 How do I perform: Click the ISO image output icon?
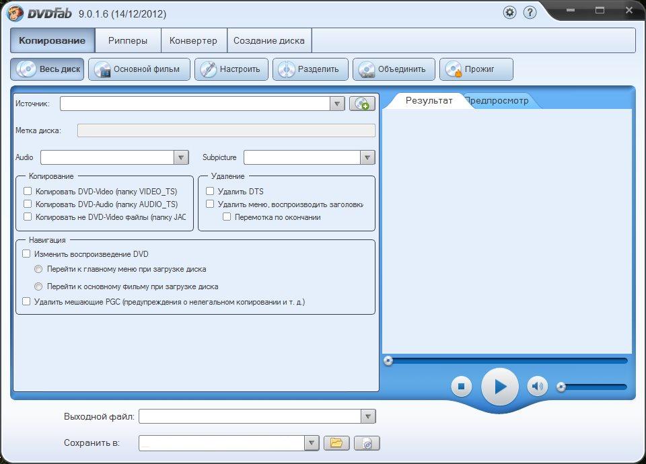(367, 443)
